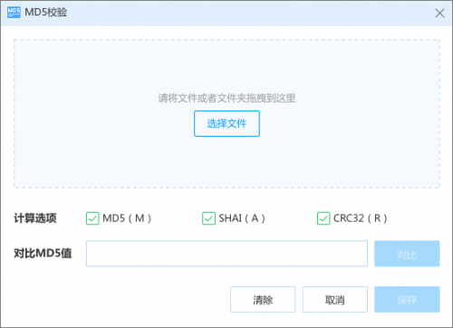Screen dimensions: 453x328
Task: Click the 选择文件 button
Action: point(226,123)
